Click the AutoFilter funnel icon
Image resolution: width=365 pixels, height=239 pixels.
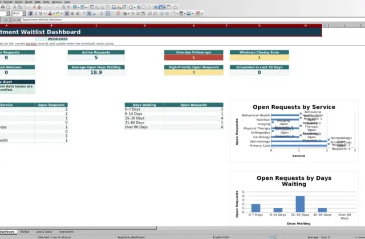click(x=107, y=7)
